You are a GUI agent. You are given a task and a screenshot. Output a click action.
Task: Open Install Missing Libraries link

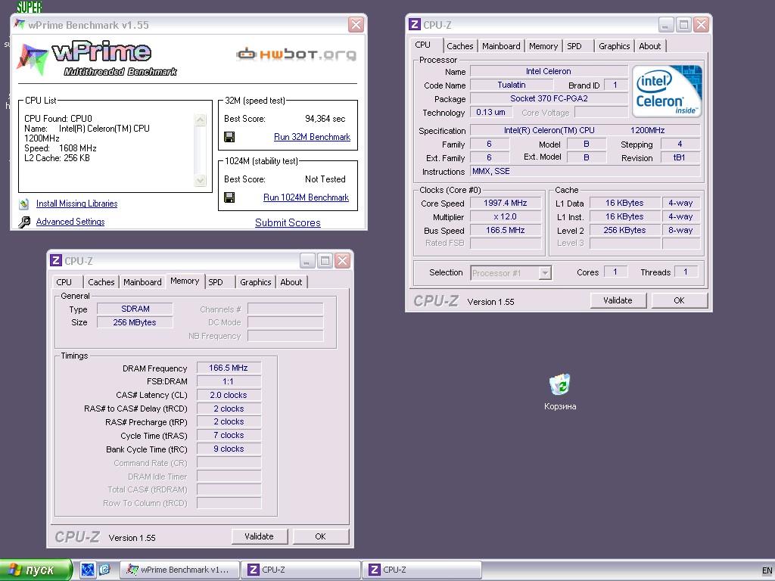[x=76, y=204]
